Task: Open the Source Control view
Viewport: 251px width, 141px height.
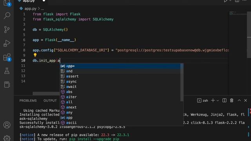Action: (x=7, y=30)
